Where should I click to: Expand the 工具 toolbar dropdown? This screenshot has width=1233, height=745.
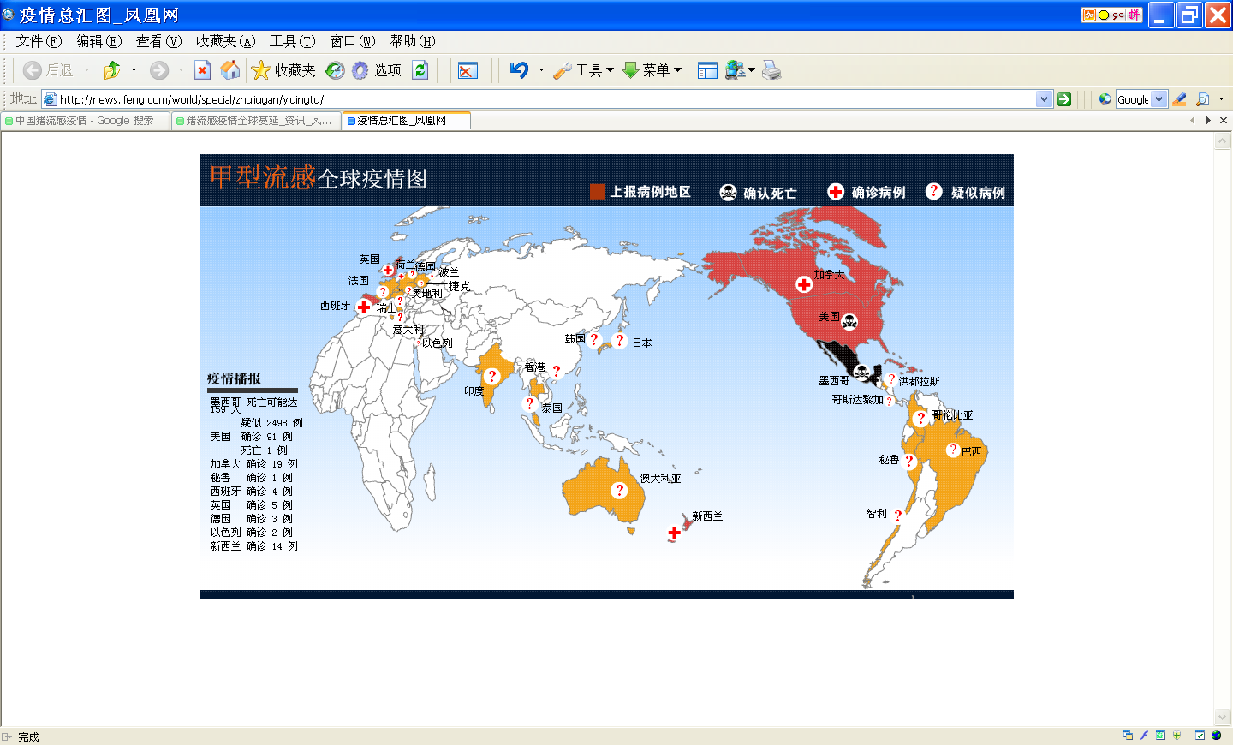(x=584, y=70)
